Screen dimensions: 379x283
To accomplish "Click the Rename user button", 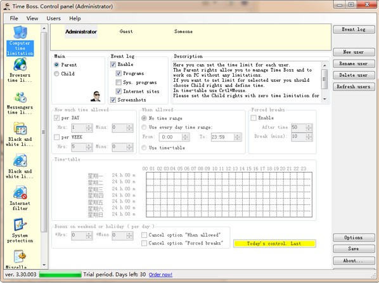I will [x=354, y=63].
